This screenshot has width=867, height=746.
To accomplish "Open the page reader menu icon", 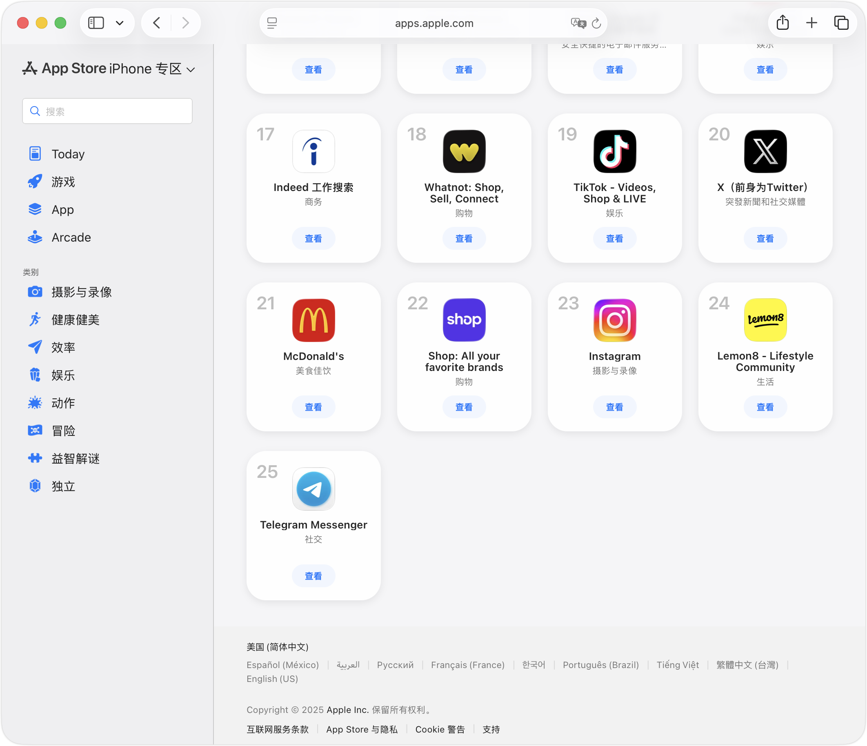I will pos(272,23).
